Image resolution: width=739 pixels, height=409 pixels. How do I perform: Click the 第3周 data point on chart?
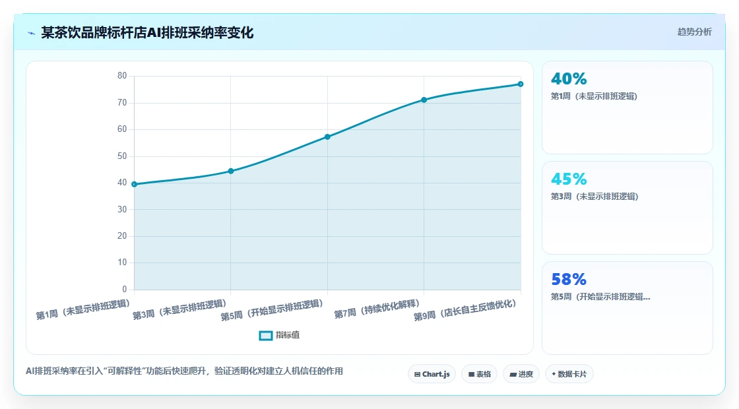coord(231,171)
